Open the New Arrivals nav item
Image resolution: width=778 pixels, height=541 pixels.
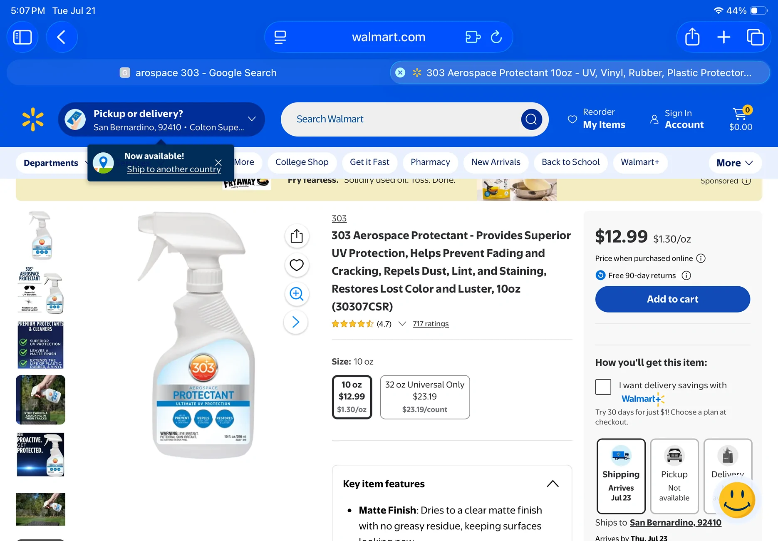coord(496,162)
